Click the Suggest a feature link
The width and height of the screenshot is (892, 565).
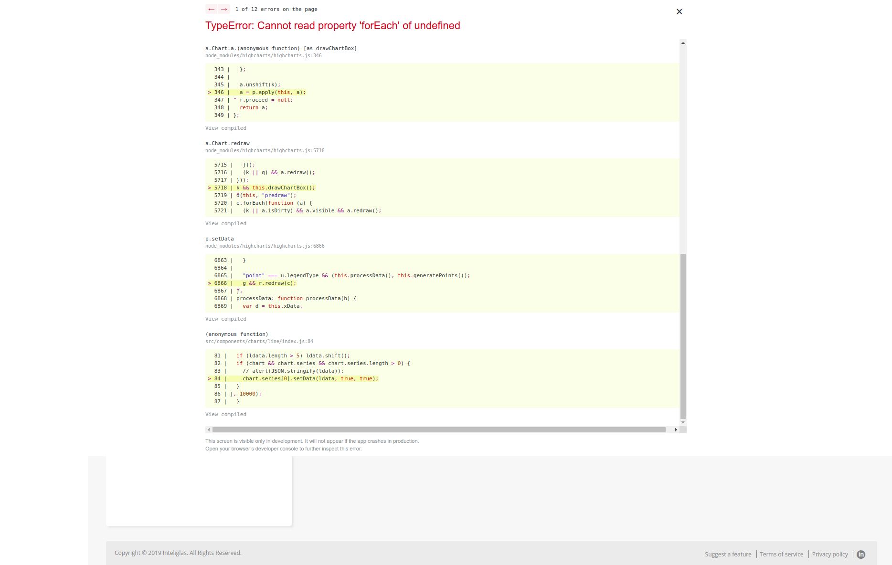click(728, 554)
